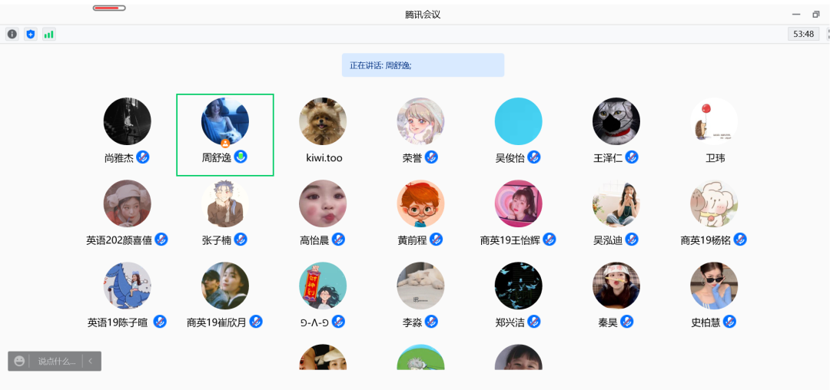The width and height of the screenshot is (830, 390).
Task: Select kiwi.too's dog avatar
Action: coord(323,121)
